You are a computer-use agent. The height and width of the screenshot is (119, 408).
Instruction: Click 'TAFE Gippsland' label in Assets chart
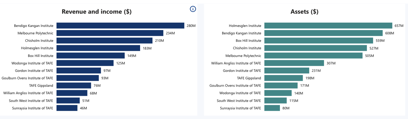pos(249,78)
